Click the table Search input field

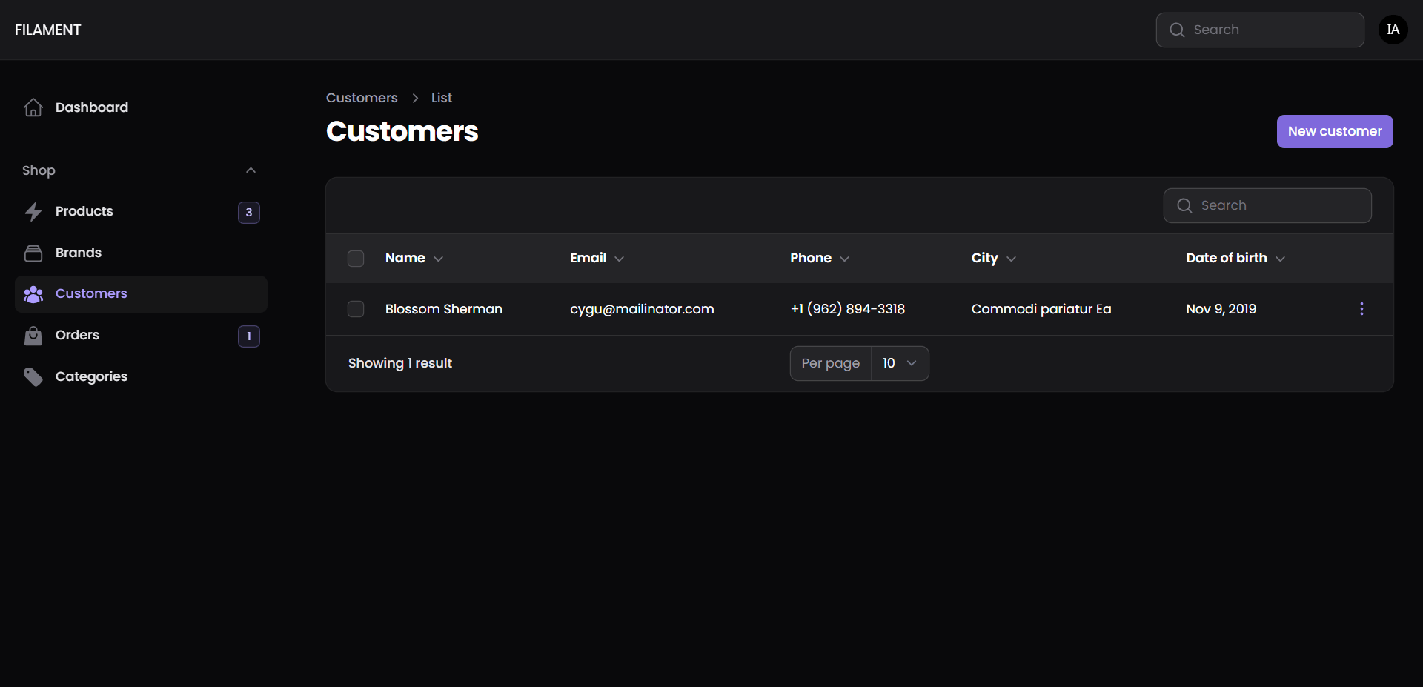coord(1267,205)
